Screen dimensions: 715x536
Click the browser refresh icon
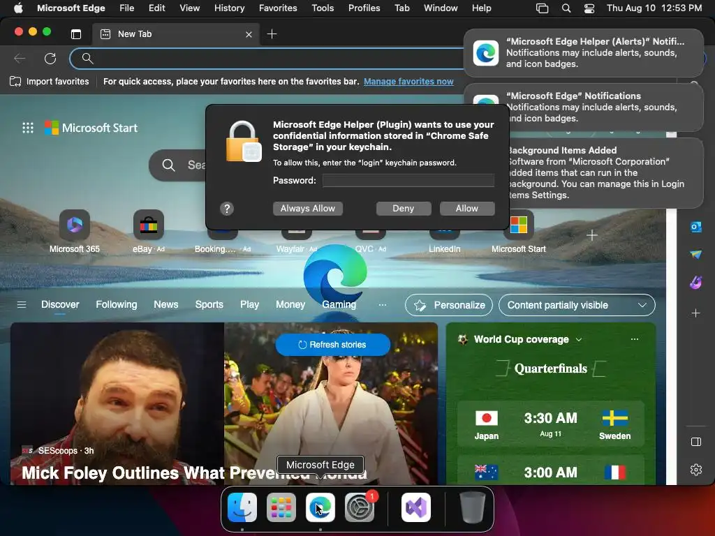tap(50, 59)
